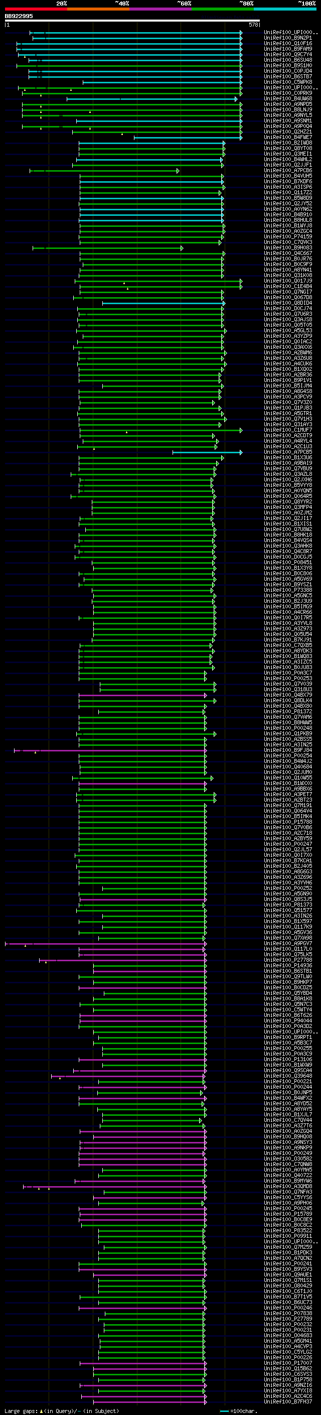The height and width of the screenshot is (1415, 321).
Task: Click the purple alignment bar for Q4BX79
Action: point(142,695)
